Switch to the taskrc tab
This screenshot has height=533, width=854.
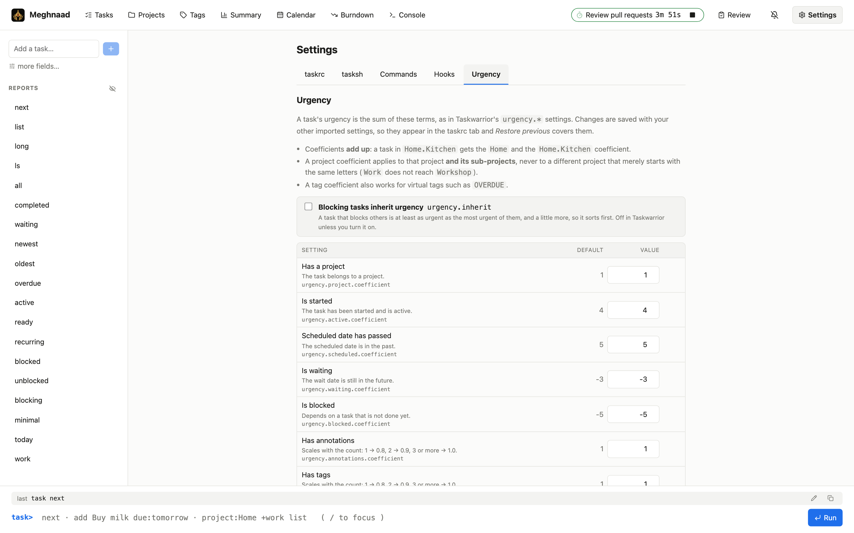click(314, 74)
